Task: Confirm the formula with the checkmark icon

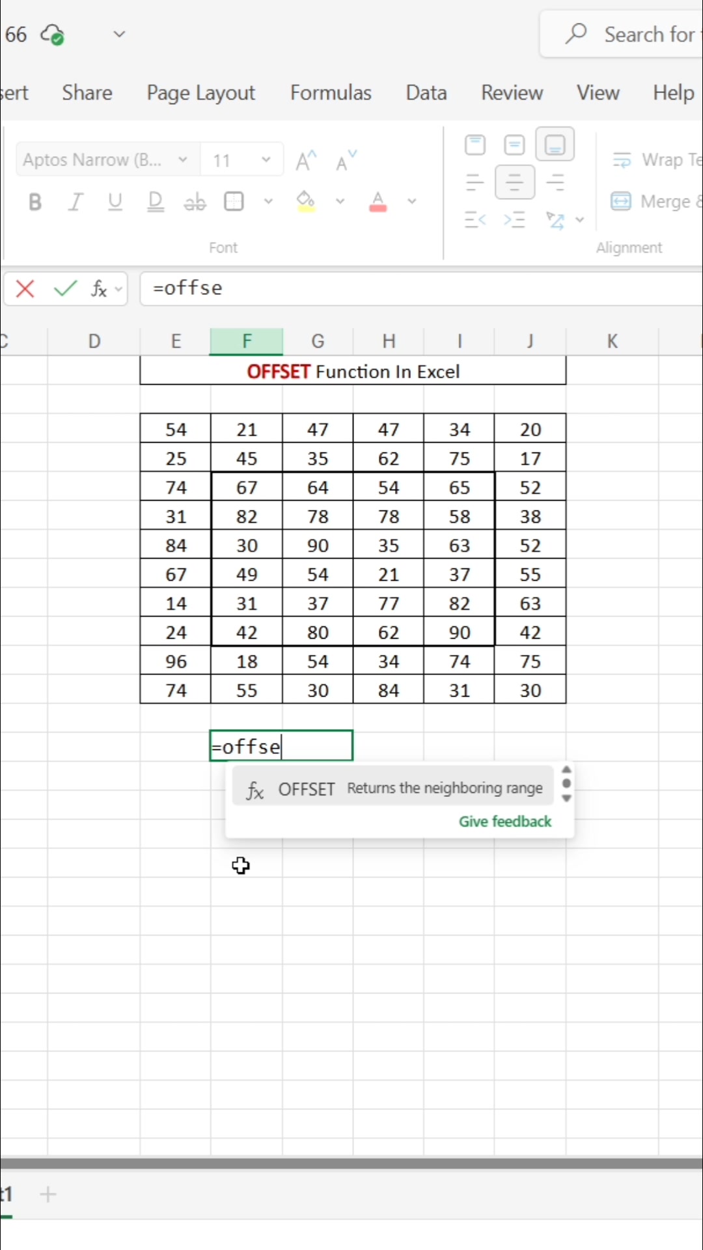Action: (x=66, y=288)
